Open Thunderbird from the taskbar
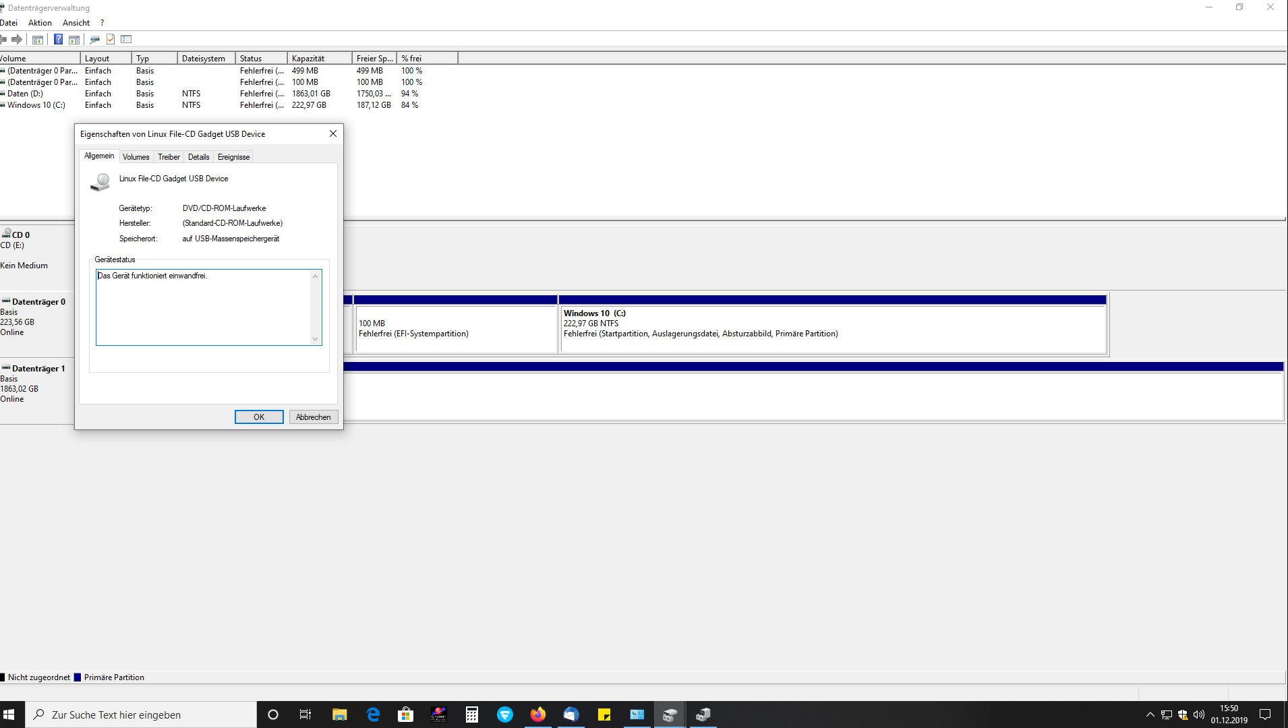The width and height of the screenshot is (1288, 728). 571,715
